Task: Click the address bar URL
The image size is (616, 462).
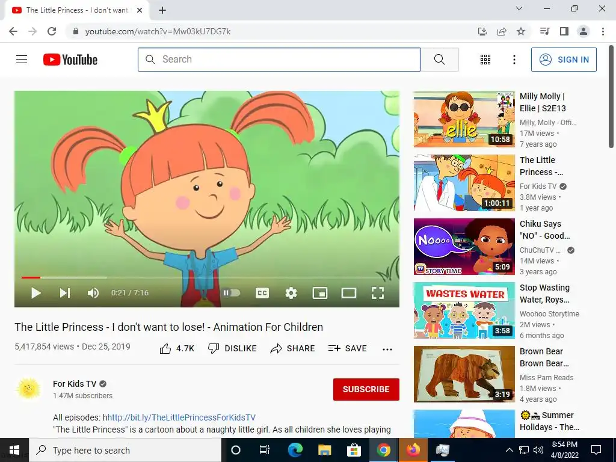Action: pos(158,31)
